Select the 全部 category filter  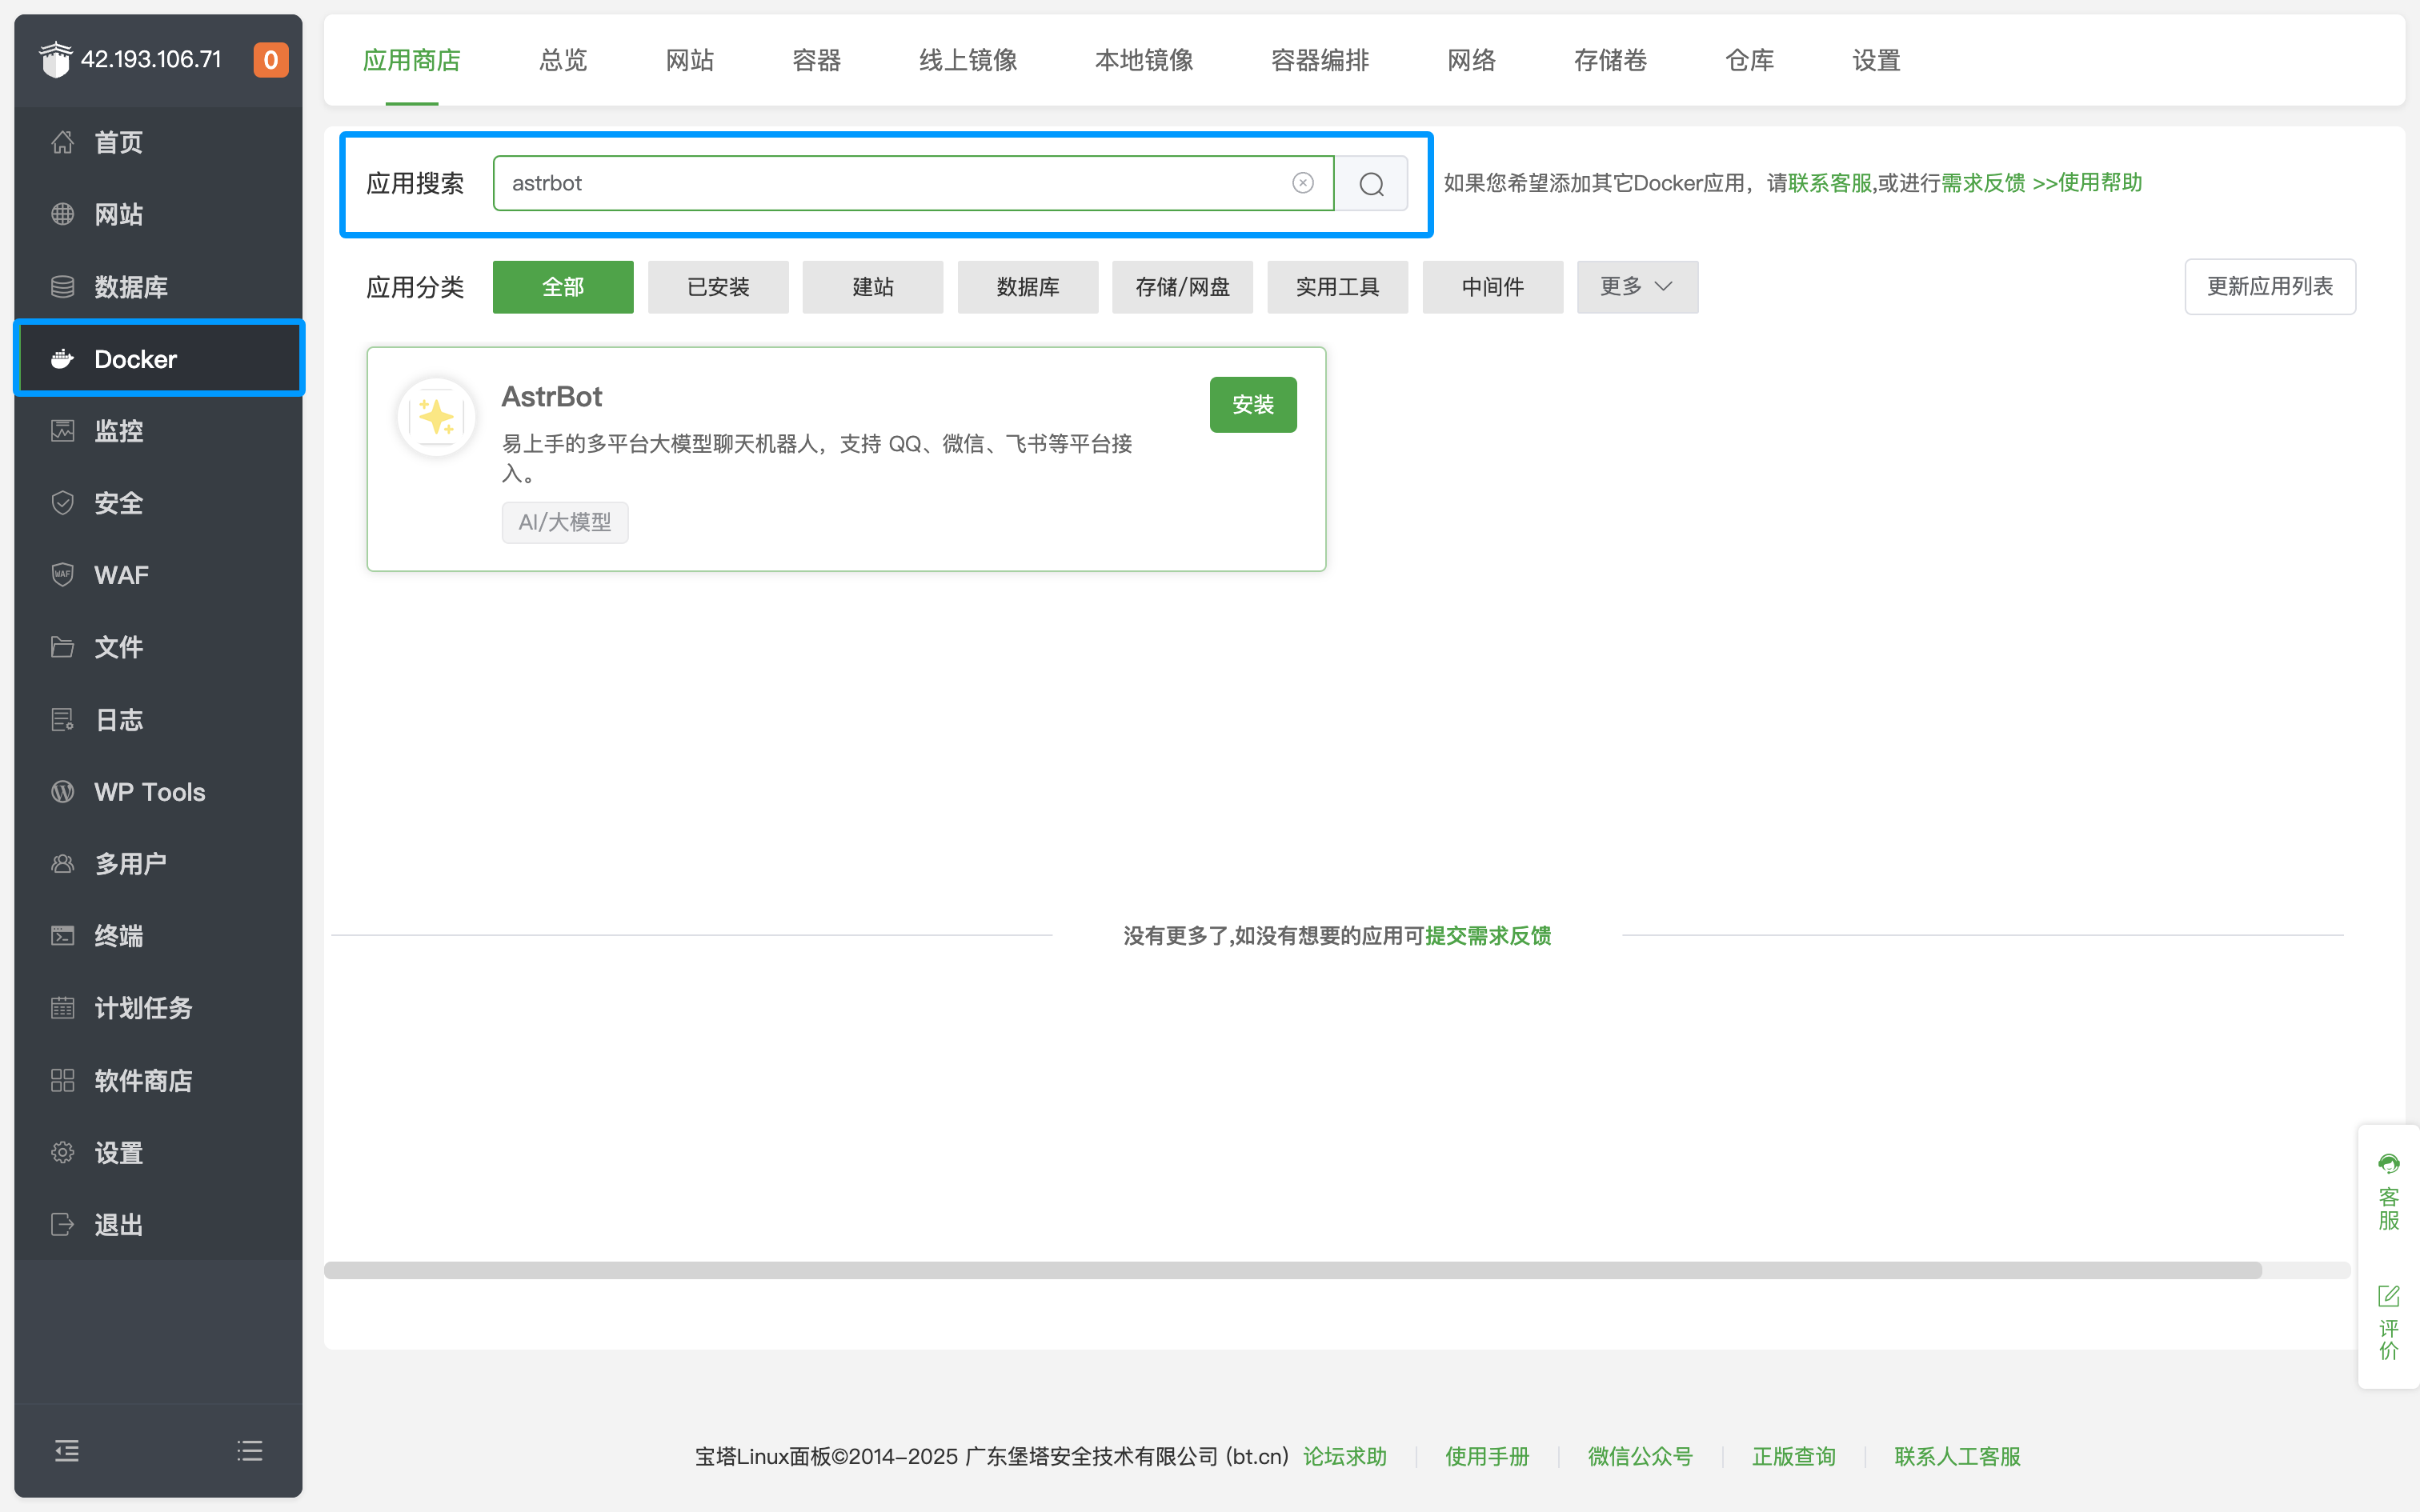(x=563, y=287)
